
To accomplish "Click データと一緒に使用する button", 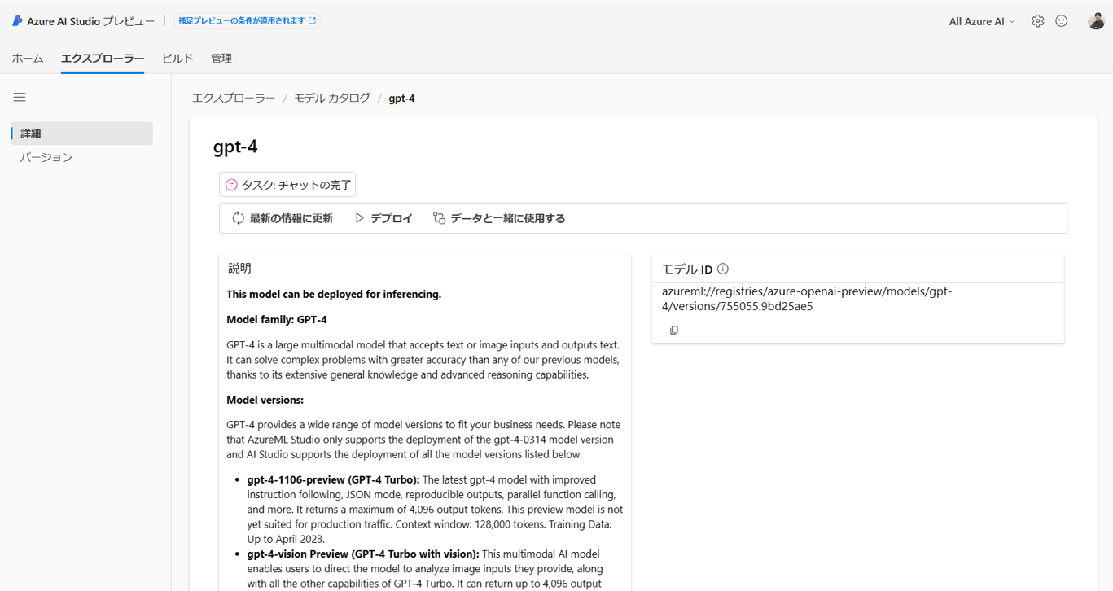I will pos(499,218).
